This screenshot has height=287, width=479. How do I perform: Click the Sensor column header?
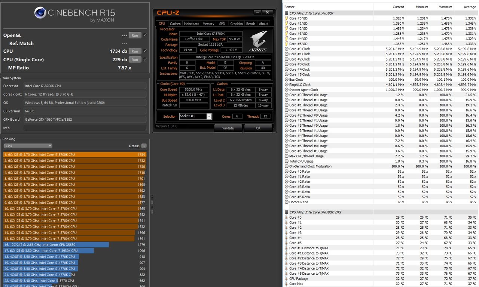click(329, 7)
